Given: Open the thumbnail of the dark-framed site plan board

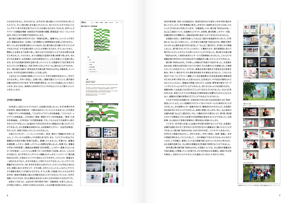Looking at the screenshot, I should [x=94, y=133].
